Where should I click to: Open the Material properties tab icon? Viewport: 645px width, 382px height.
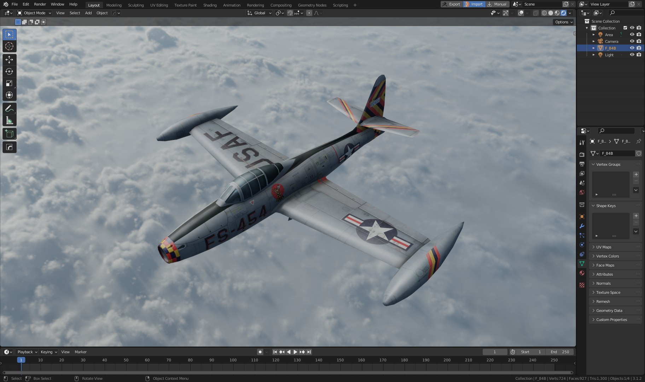click(582, 273)
